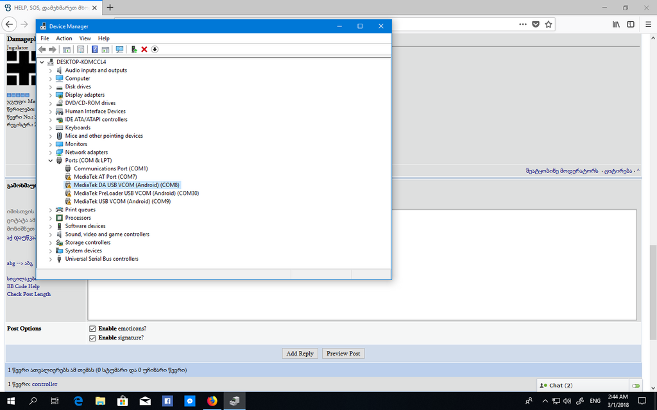This screenshot has width=657, height=410.
Task: Toggle Enable signature checkbox
Action: (92, 338)
